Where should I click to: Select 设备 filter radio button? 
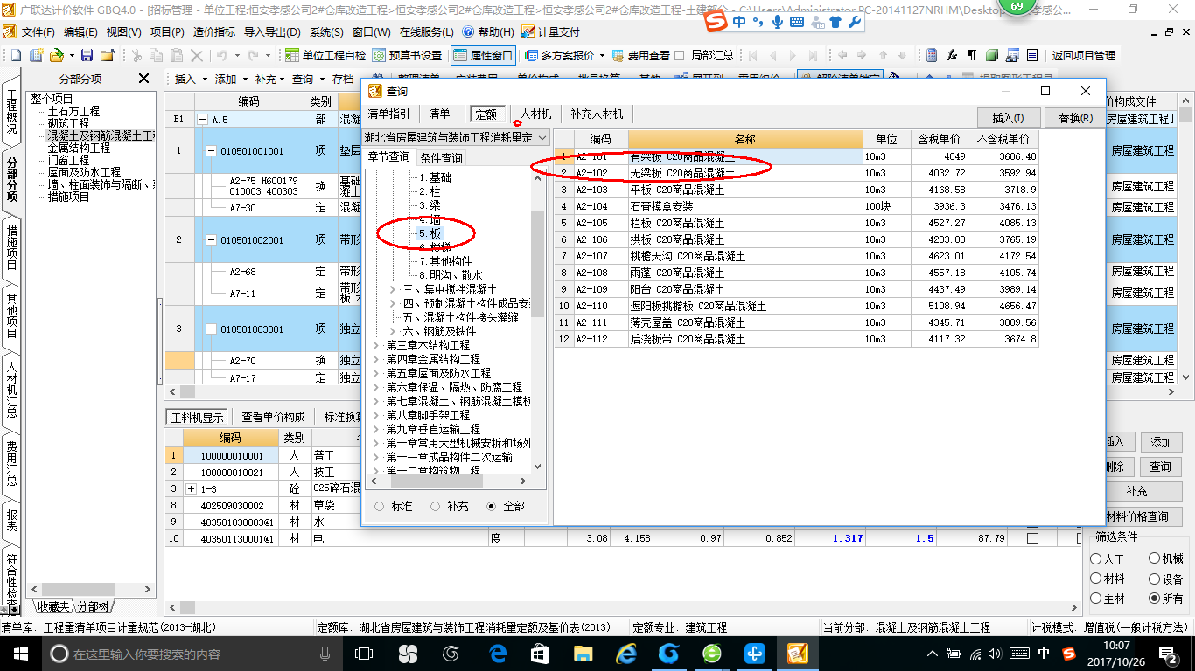(1155, 578)
